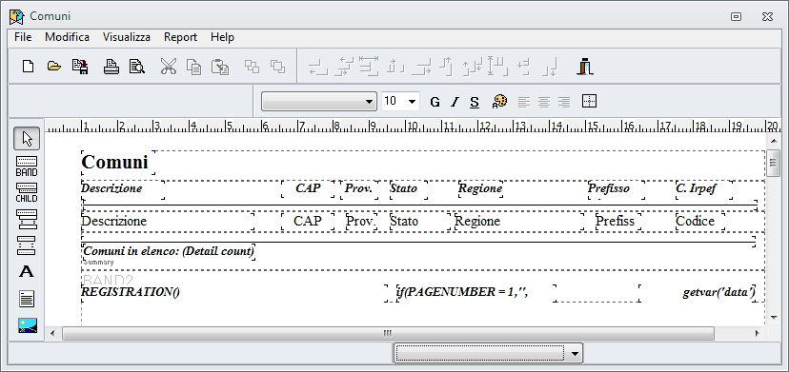Click the frame borders icon
Image resolution: width=789 pixels, height=372 pixels.
[x=589, y=101]
